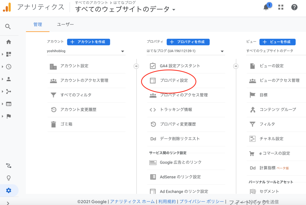Click すべてのアカウント breadcrumb text
306x205 pixels.
[92, 3]
